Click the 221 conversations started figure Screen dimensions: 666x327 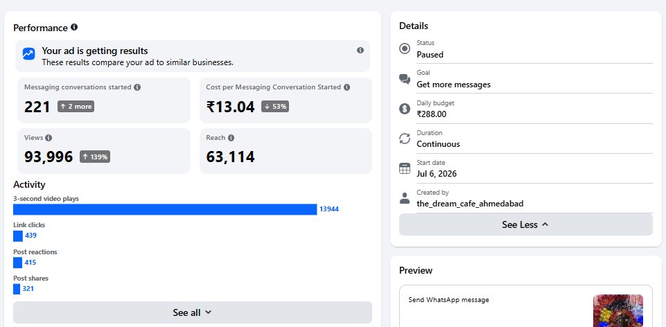pos(37,107)
